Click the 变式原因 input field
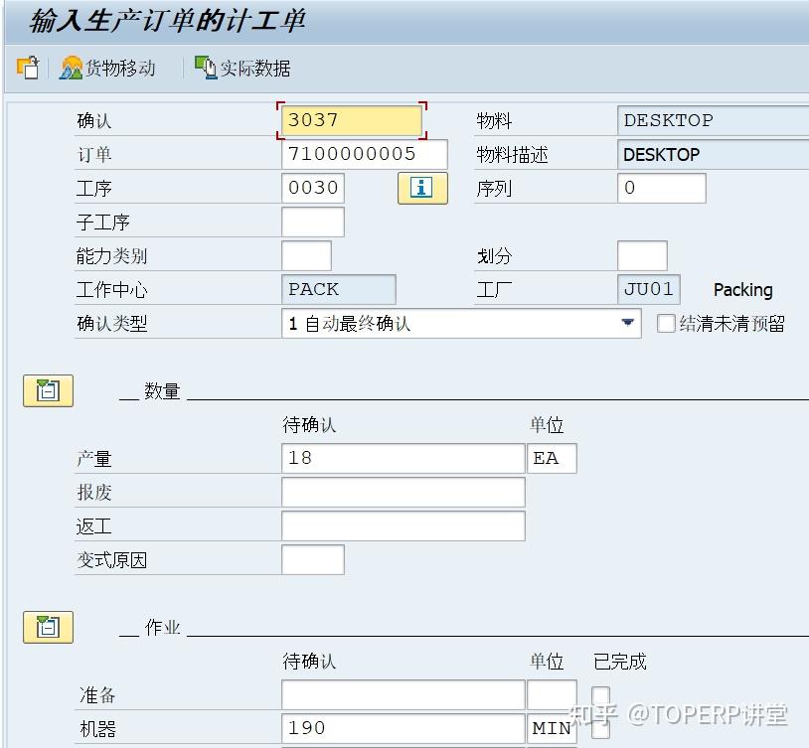Screen dimensions: 809x748 click(313, 559)
